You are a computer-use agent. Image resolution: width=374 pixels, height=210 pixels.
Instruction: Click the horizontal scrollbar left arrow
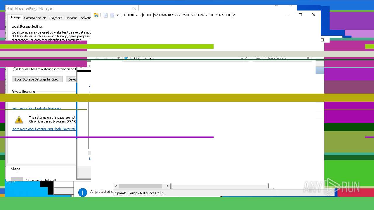pyautogui.click(x=116, y=186)
